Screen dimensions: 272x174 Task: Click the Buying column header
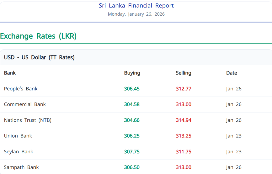pyautogui.click(x=132, y=73)
